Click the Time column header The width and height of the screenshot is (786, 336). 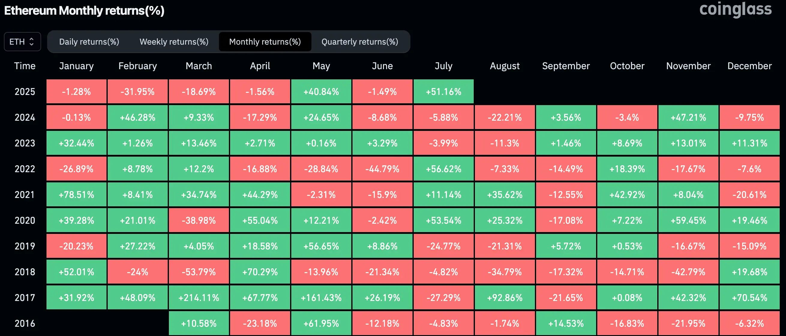tap(24, 66)
